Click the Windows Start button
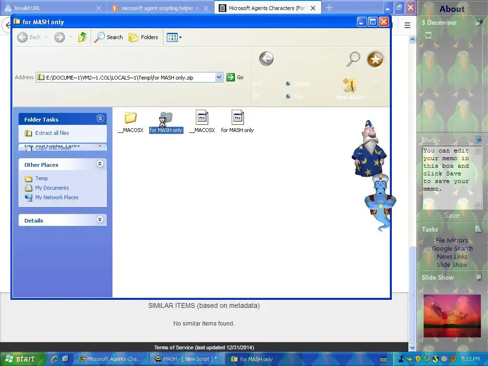The height and width of the screenshot is (366, 488). tap(22, 359)
